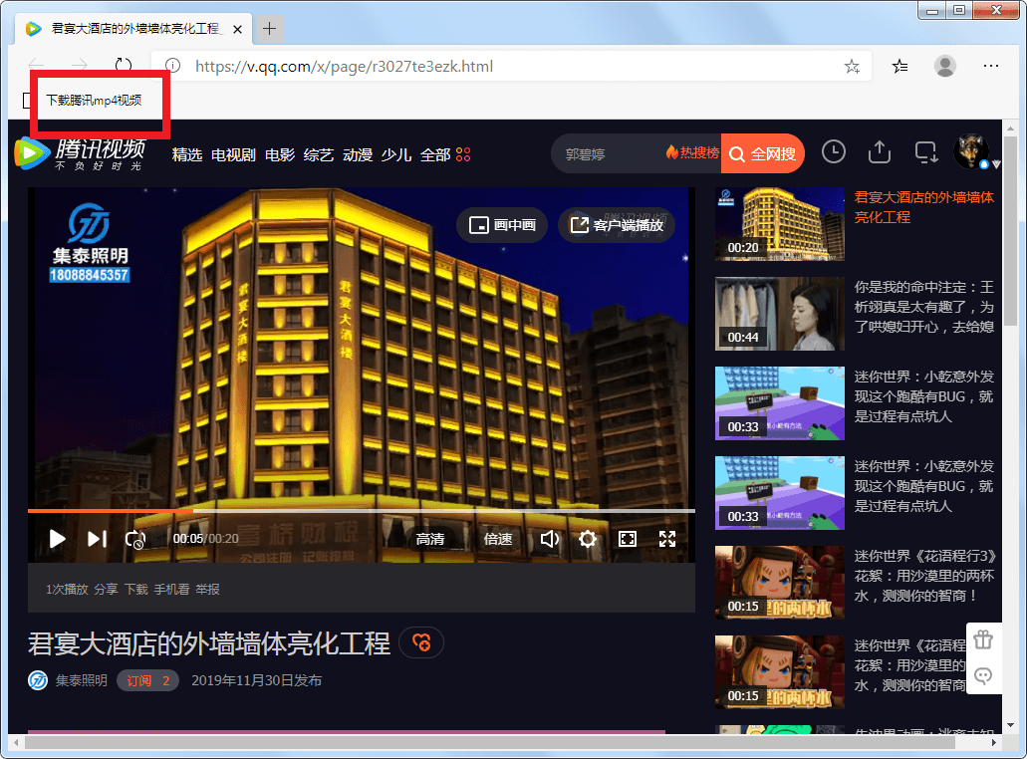The image size is (1027, 759).
Task: Skip to the next video
Action: tap(97, 539)
